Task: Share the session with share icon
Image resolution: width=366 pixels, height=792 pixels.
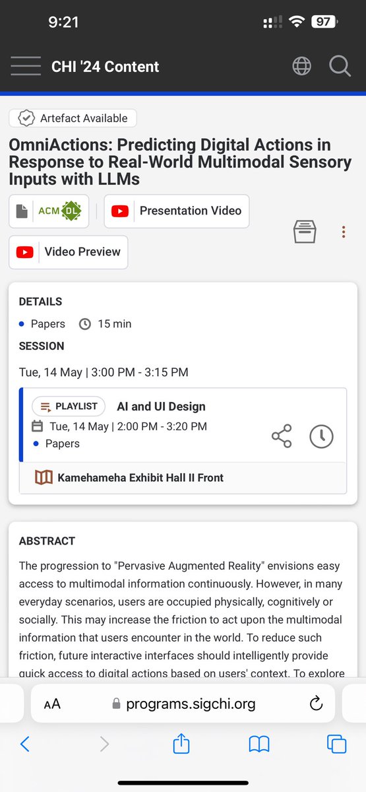Action: coord(282,436)
